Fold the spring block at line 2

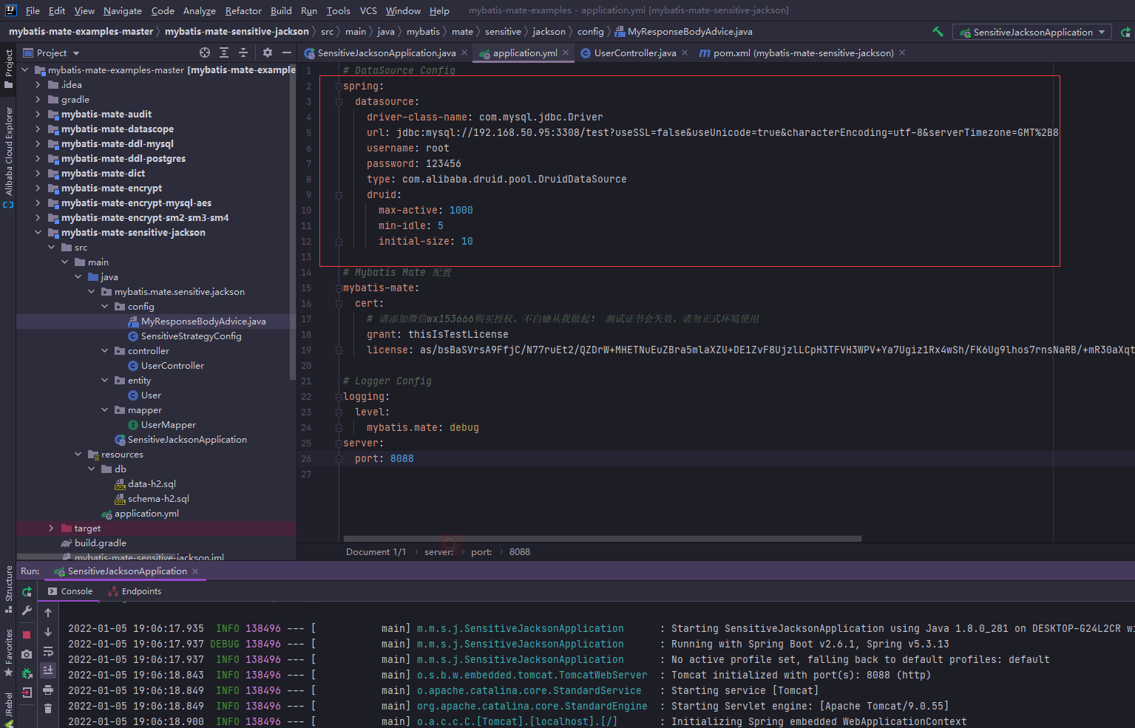(339, 86)
